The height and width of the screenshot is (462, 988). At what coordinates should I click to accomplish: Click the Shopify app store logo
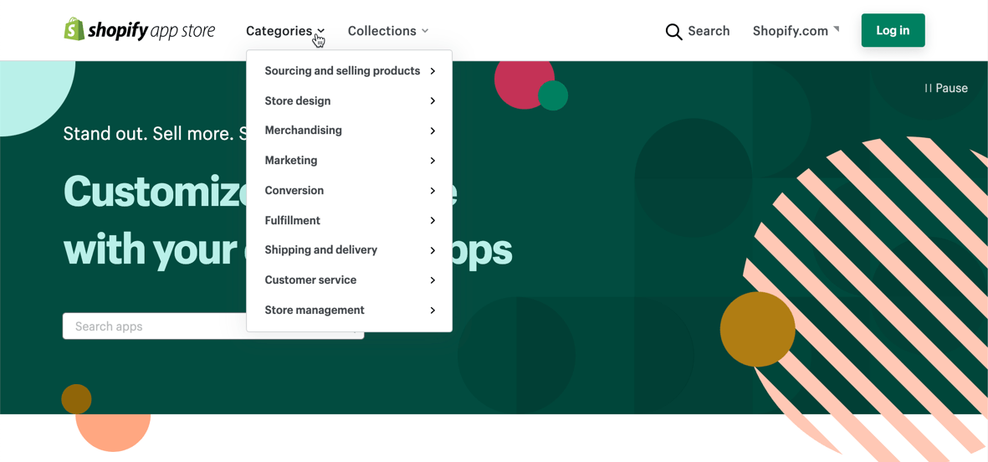point(140,30)
